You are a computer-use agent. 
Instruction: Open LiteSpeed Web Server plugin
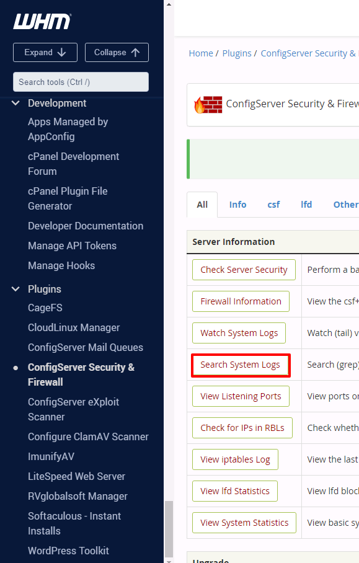(x=76, y=476)
